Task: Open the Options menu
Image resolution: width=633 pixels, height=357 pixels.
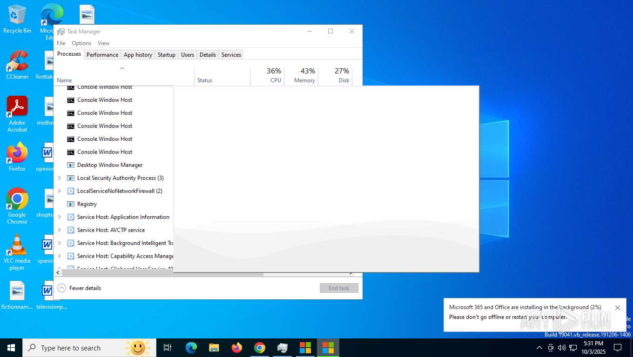Action: (81, 43)
